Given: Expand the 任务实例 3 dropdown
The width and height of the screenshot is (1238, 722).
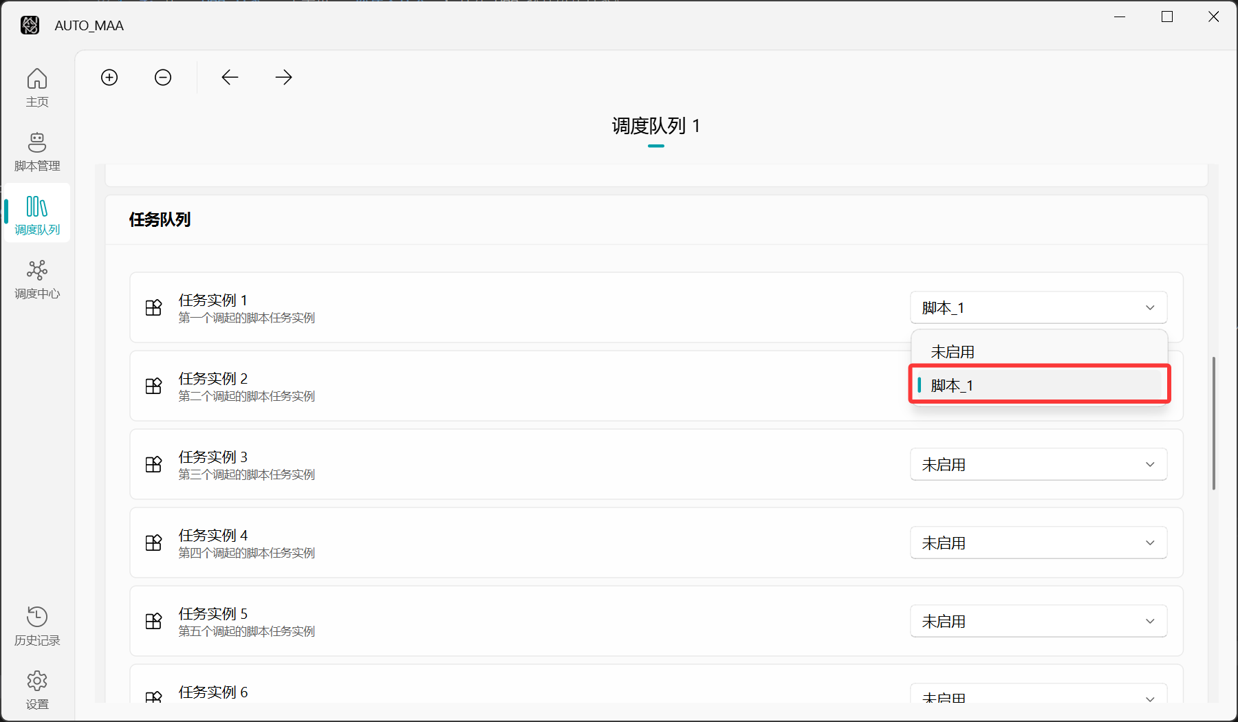Looking at the screenshot, I should [x=1038, y=464].
